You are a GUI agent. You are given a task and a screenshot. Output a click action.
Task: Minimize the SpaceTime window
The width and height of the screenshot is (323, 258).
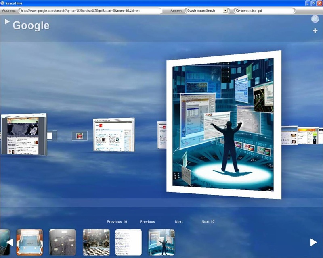pyautogui.click(x=308, y=3)
